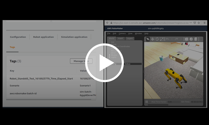This screenshot has width=209, height=125.
Task: Insert a box shape from the toolbar
Action: click(187, 39)
